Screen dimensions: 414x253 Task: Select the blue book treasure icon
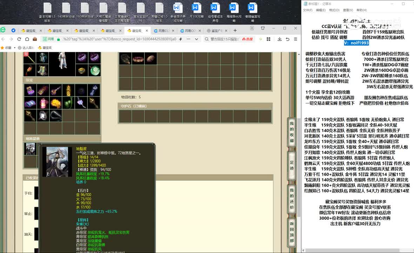pyautogui.click(x=30, y=103)
